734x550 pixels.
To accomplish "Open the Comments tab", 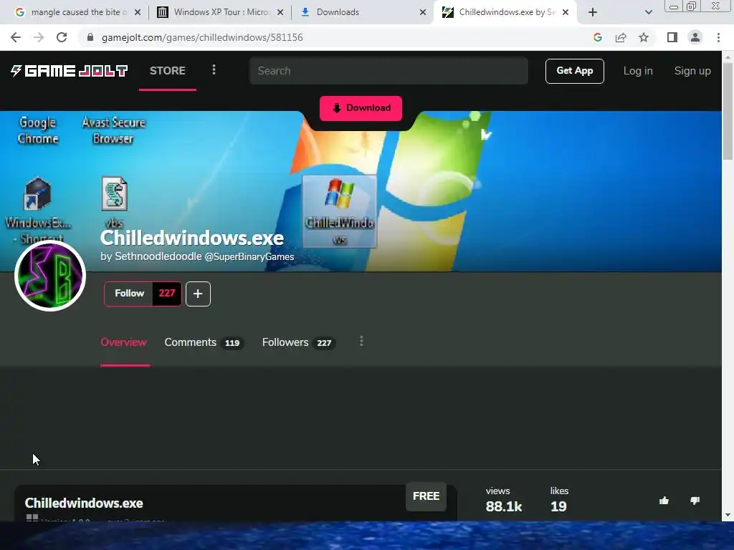I will [x=203, y=342].
